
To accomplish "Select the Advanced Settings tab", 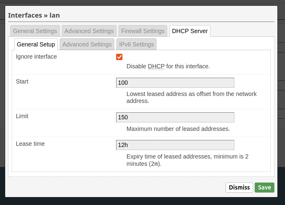I will (89, 31).
